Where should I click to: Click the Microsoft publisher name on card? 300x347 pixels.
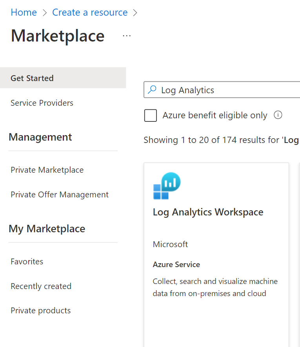pyautogui.click(x=170, y=244)
